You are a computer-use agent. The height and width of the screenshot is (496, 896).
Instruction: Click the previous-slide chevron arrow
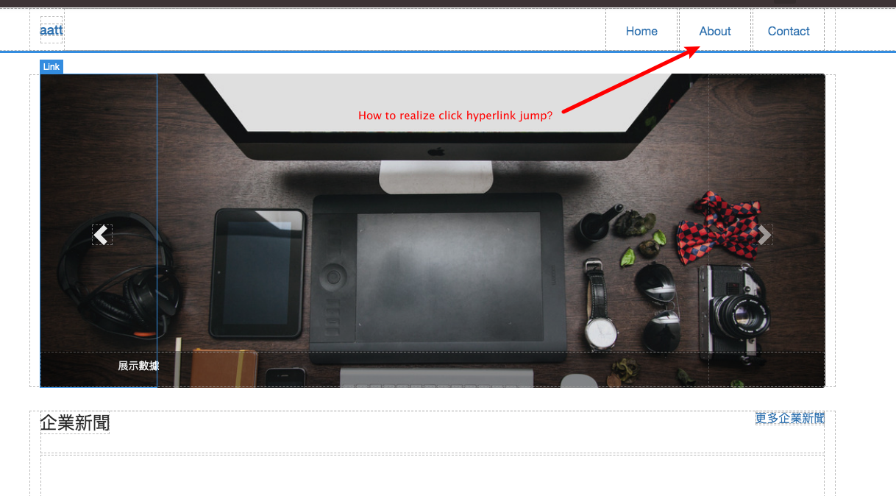[102, 234]
